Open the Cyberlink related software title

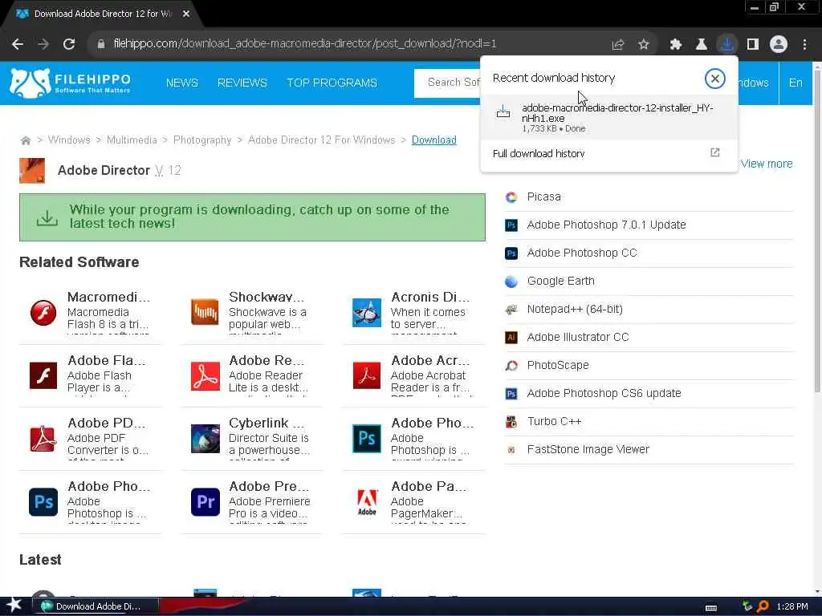click(267, 423)
